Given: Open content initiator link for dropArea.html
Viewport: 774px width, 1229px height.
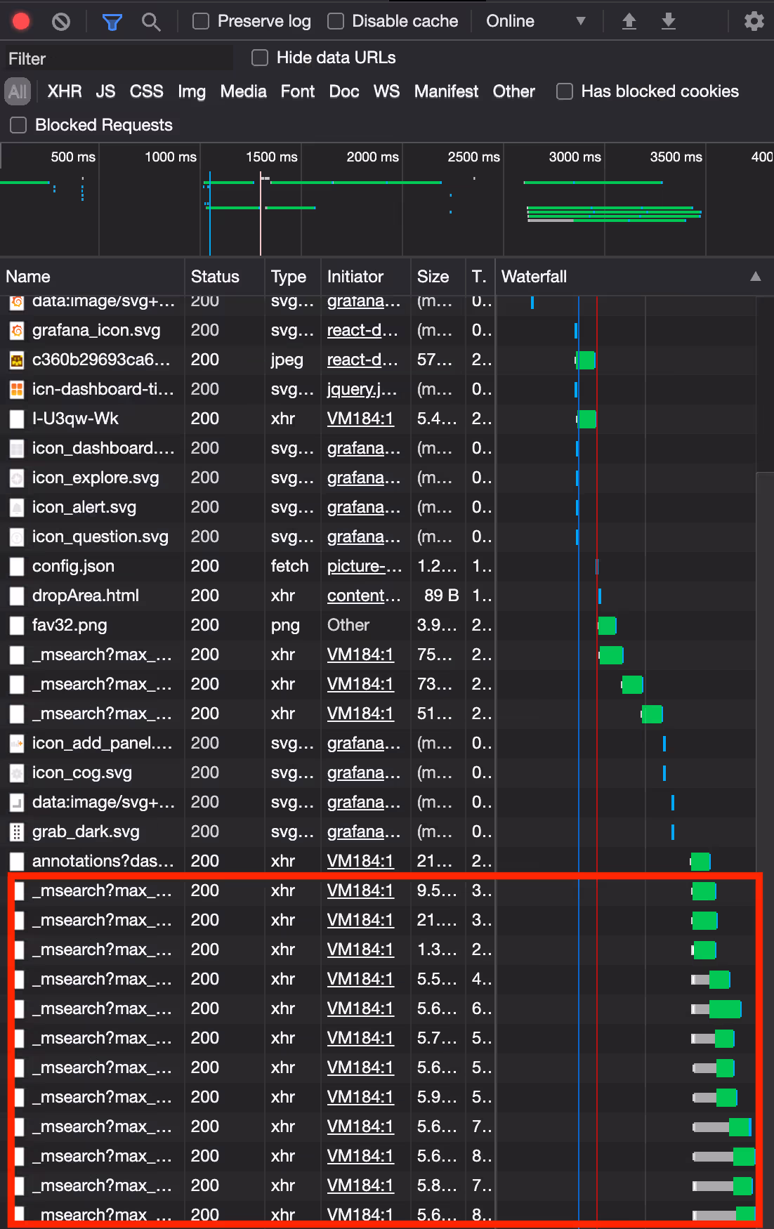Looking at the screenshot, I should pos(364,596).
